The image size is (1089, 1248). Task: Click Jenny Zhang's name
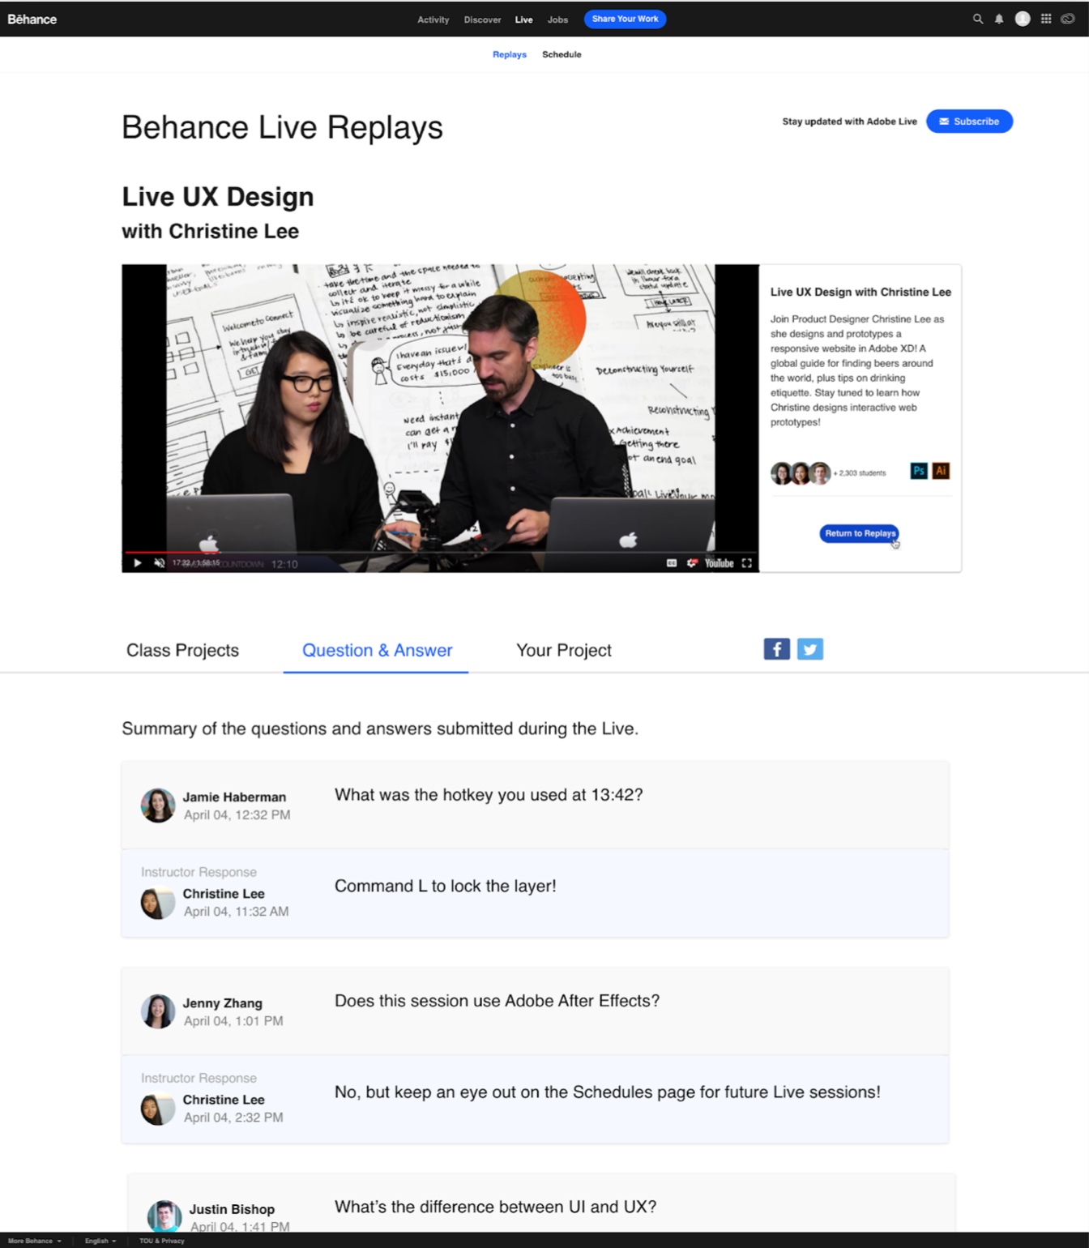[222, 1003]
